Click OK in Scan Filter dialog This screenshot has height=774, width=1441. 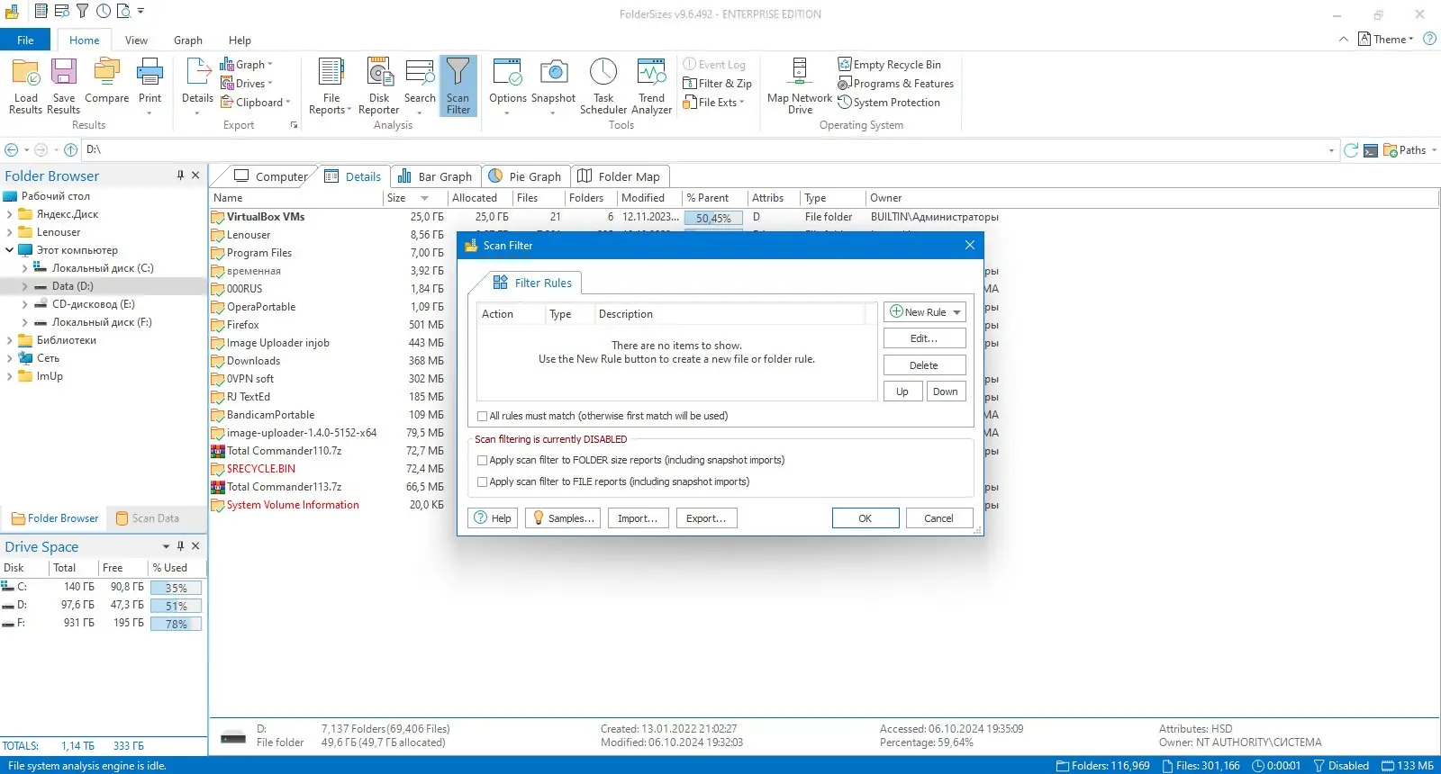(866, 518)
